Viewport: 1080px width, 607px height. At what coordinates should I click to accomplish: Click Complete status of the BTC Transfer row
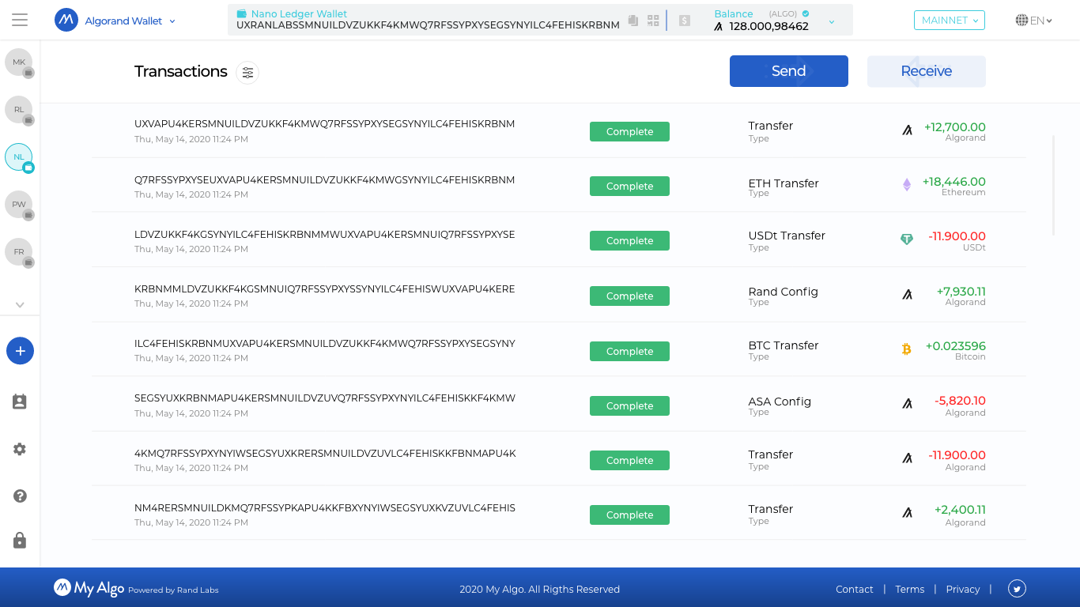pos(629,351)
